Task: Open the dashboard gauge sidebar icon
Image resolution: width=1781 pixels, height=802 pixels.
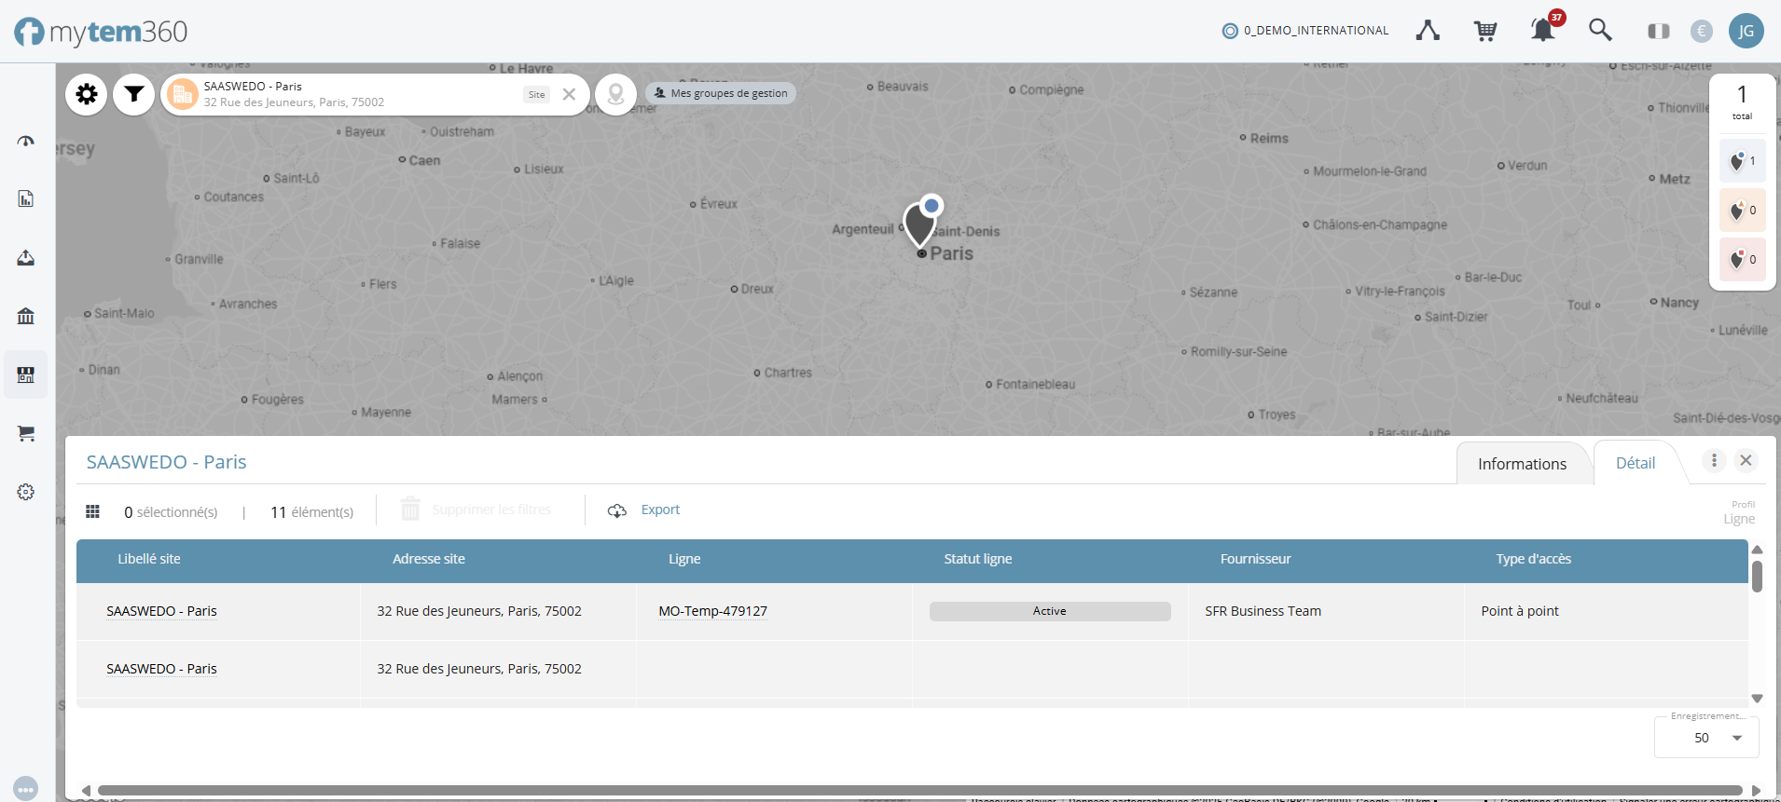Action: pos(26,142)
